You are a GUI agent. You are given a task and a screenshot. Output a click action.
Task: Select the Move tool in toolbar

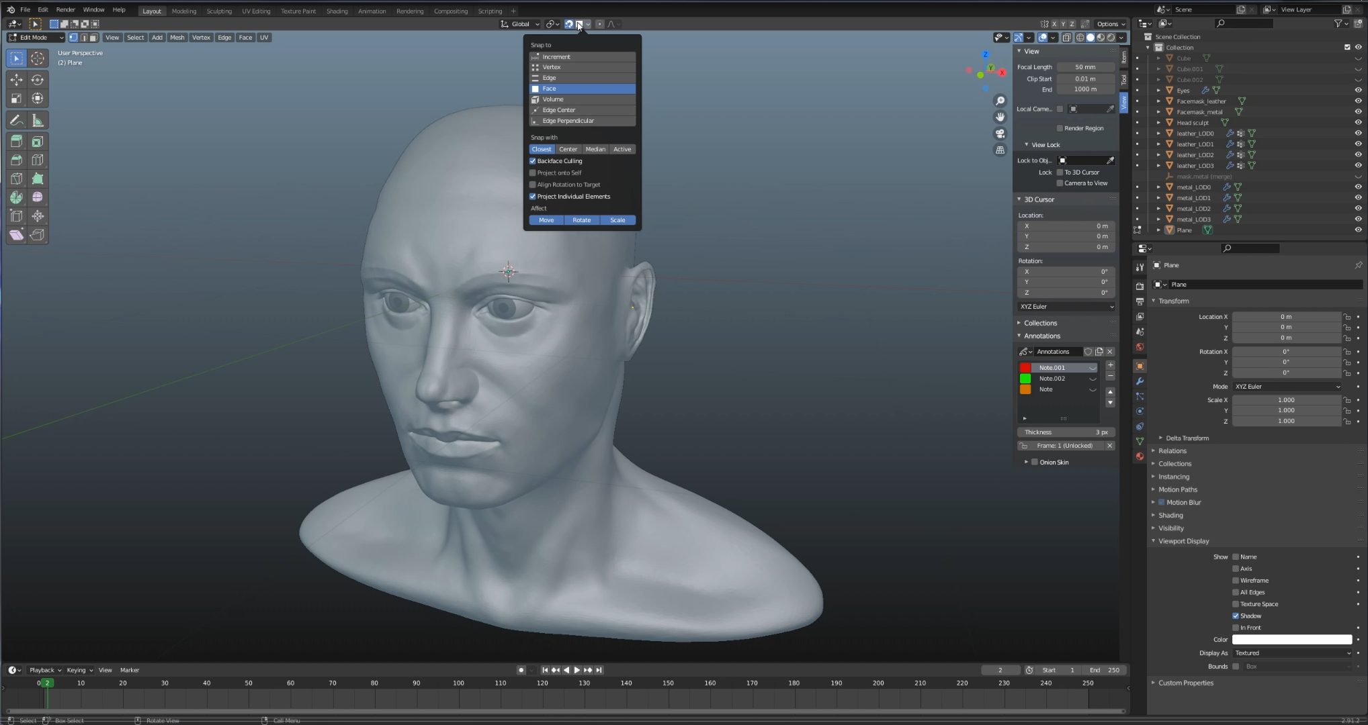(x=16, y=80)
